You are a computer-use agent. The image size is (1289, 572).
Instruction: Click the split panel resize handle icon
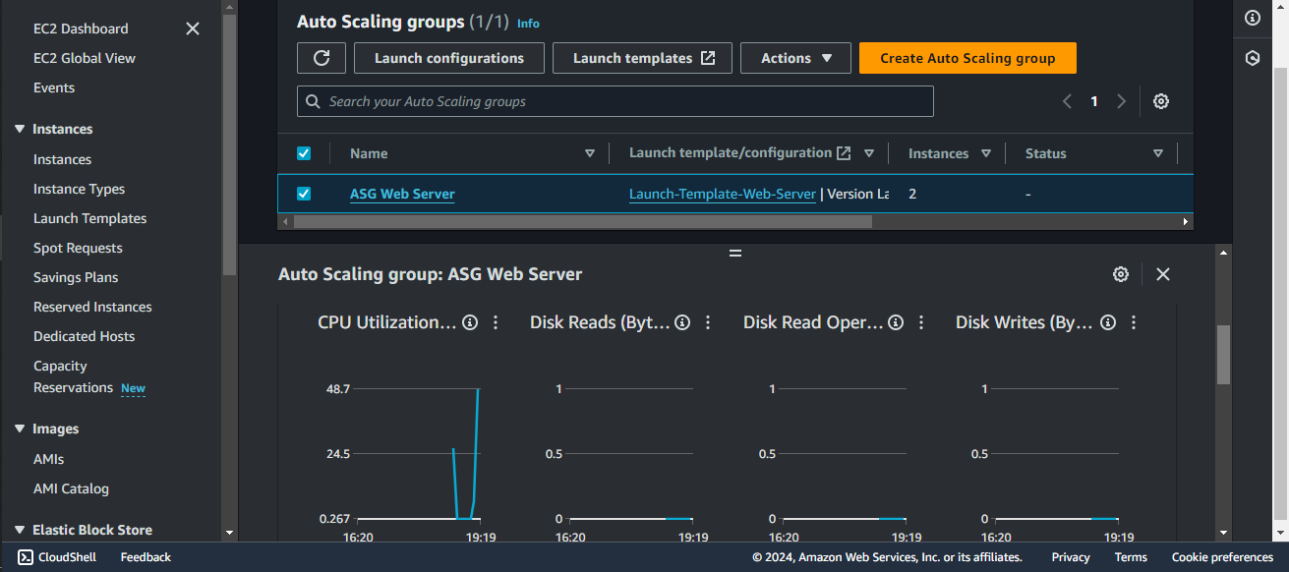[x=734, y=253]
